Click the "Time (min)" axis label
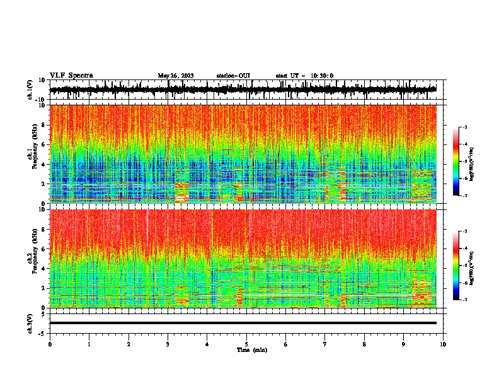499x386 pixels. [252, 350]
